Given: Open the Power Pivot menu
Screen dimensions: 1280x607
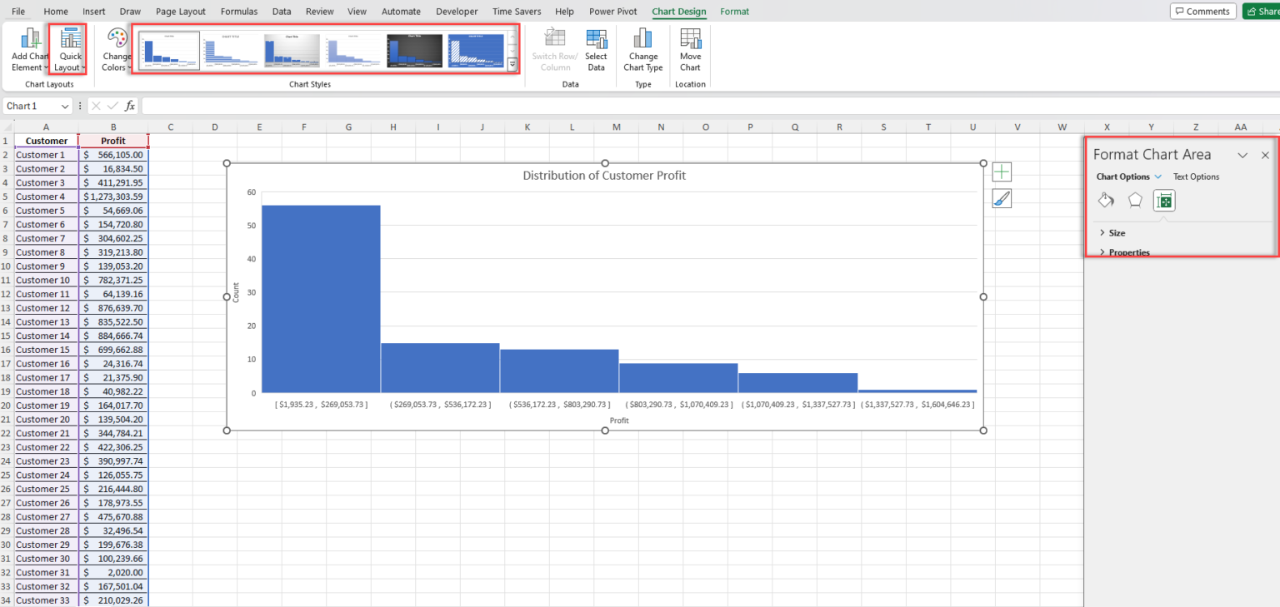Looking at the screenshot, I should coord(612,11).
